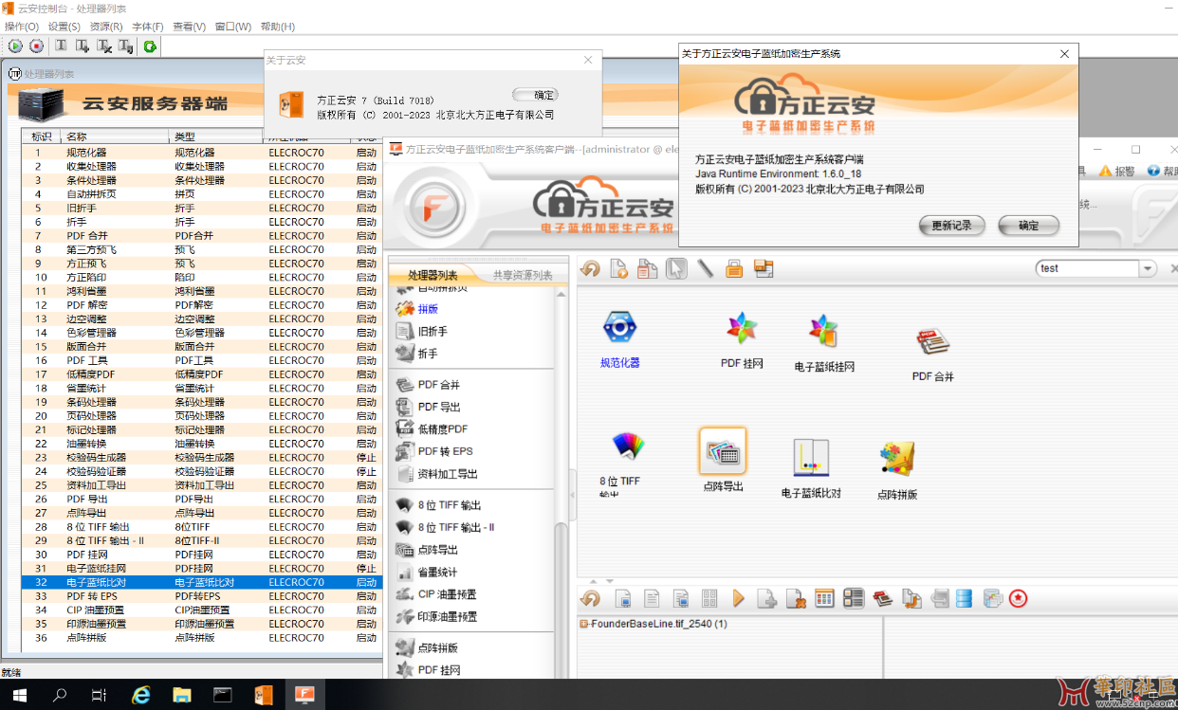
Task: Expand the test combo box dropdown
Action: 1149,268
